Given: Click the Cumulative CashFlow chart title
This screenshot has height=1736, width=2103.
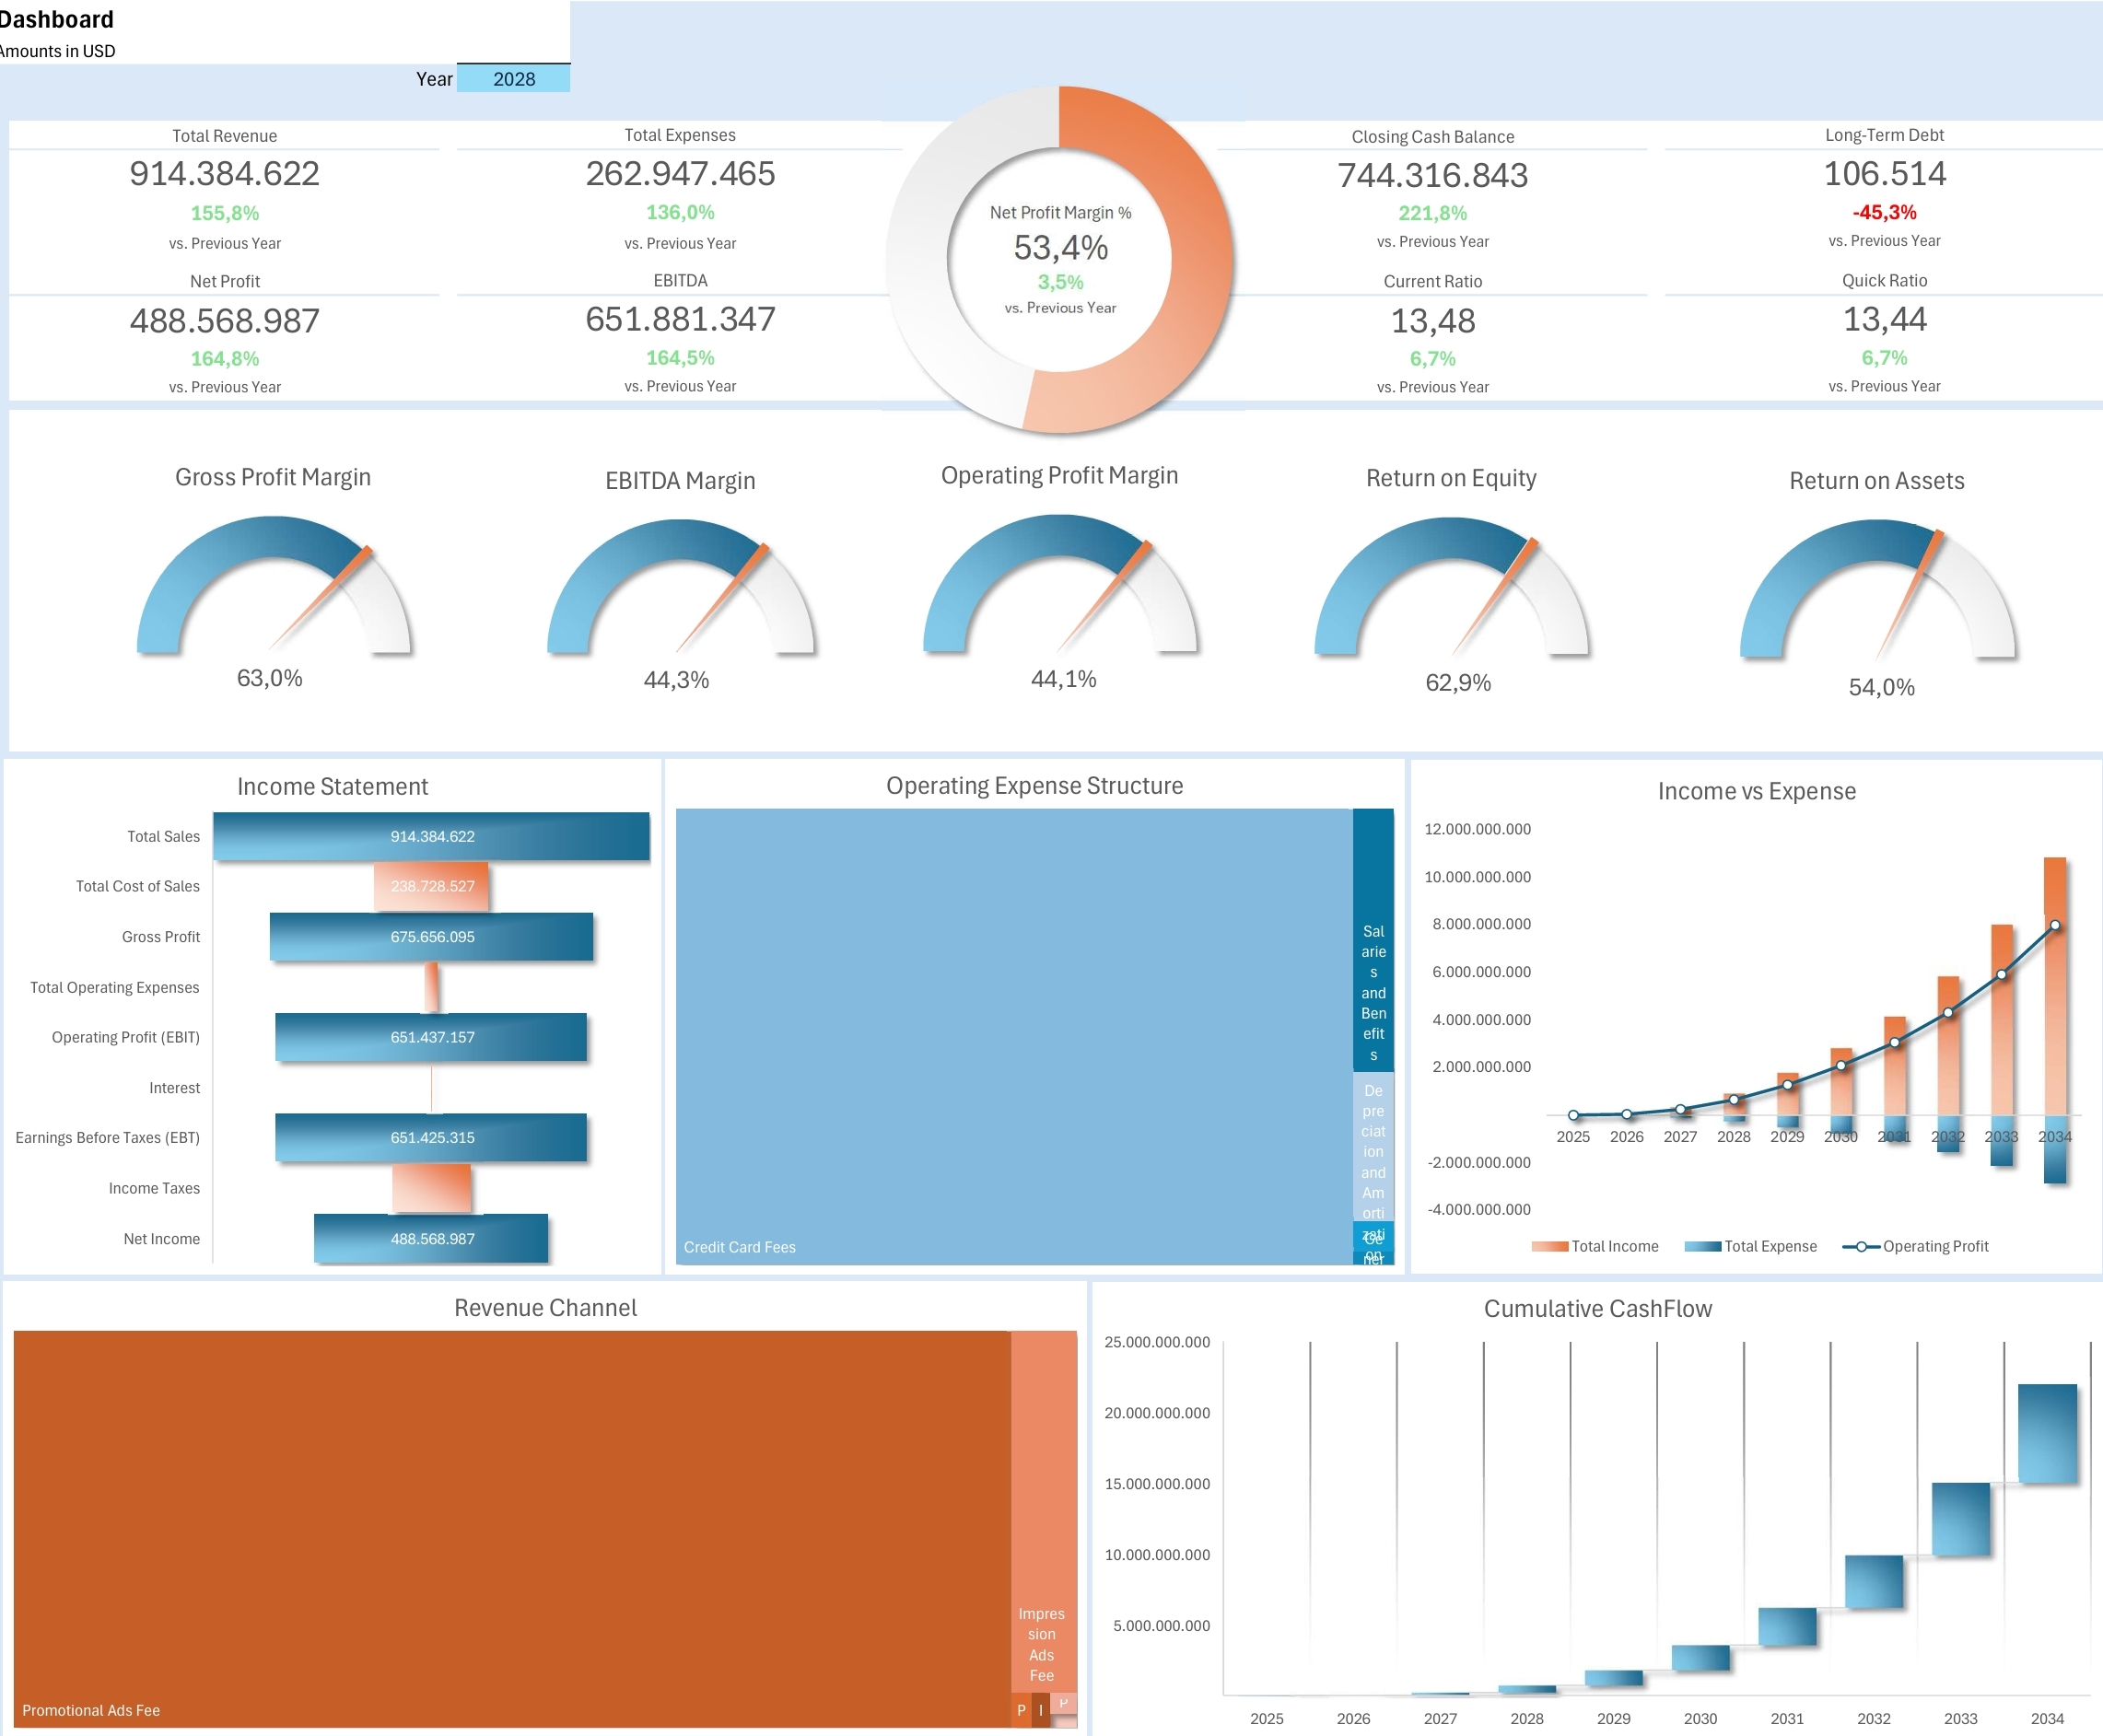Looking at the screenshot, I should (x=1598, y=1309).
